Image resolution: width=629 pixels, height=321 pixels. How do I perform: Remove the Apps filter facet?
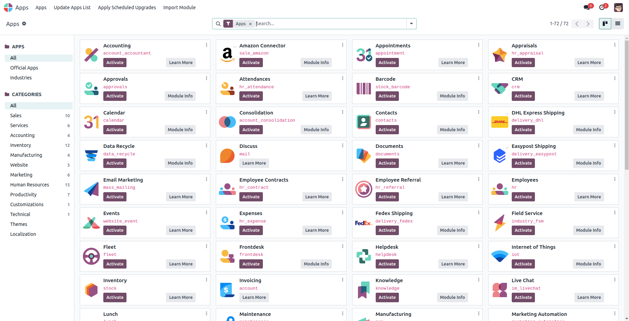click(250, 24)
